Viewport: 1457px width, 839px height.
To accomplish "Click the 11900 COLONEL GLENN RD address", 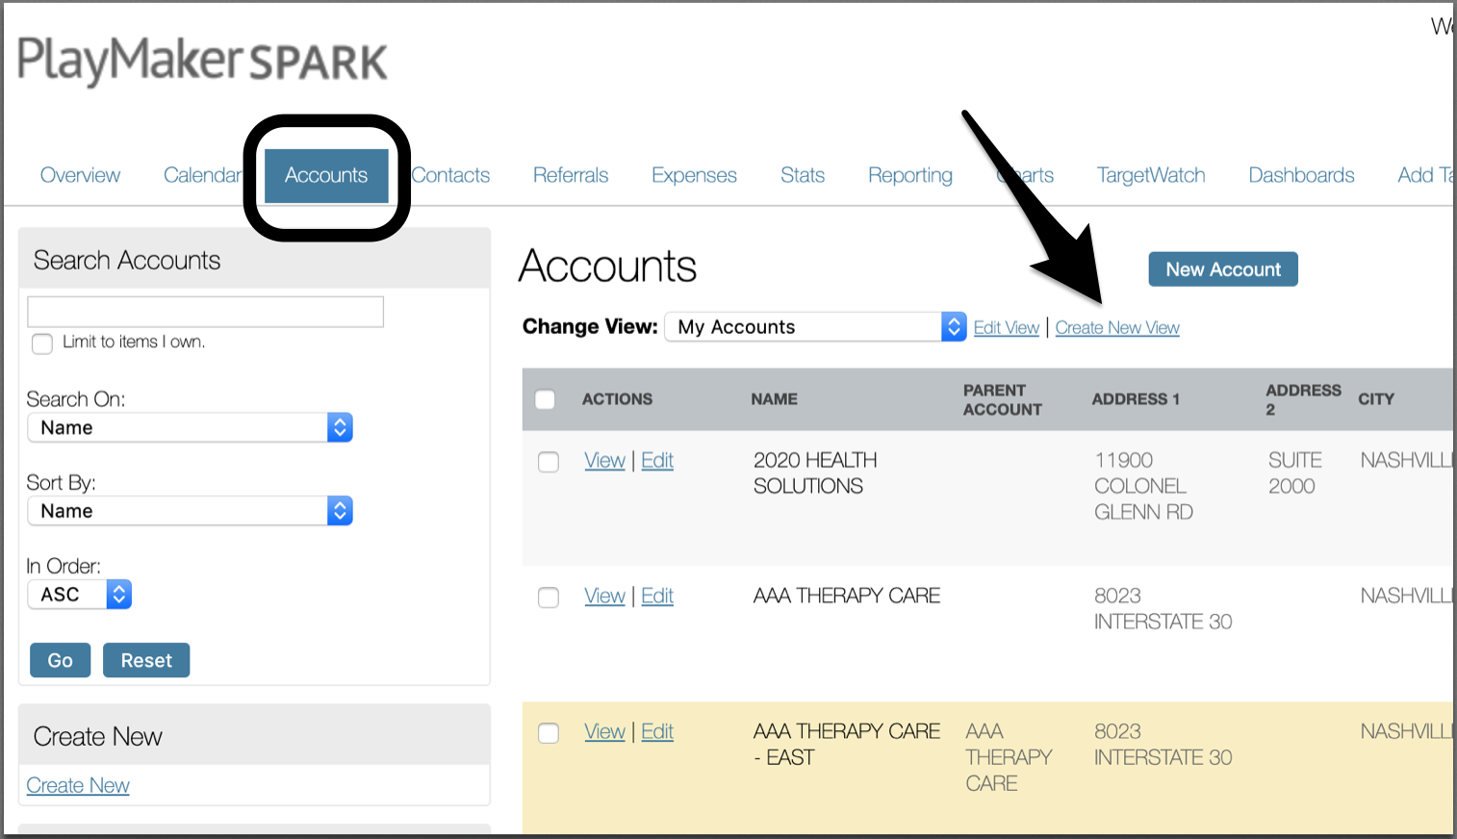I will [x=1143, y=487].
